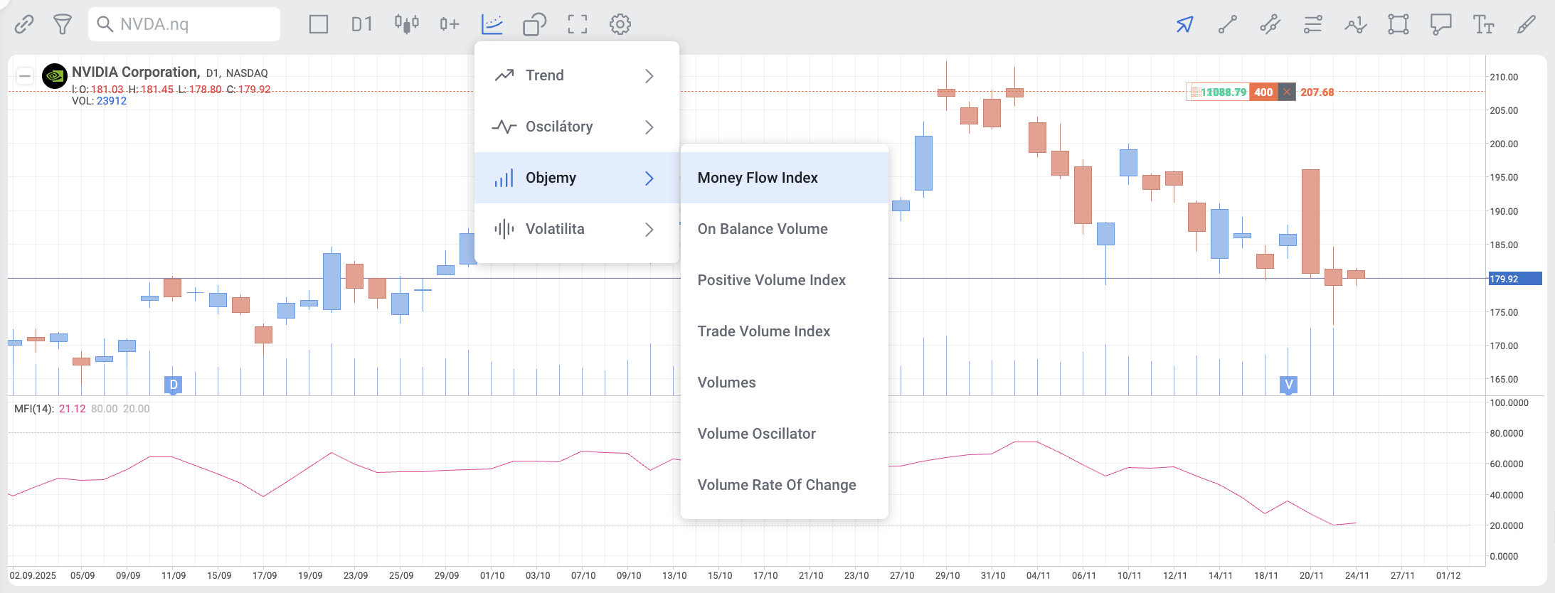Viewport: 1555px width, 593px height.
Task: Click the Oscilátory menu pulse icon
Action: (504, 127)
